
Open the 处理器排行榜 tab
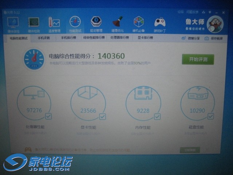coord(119,38)
